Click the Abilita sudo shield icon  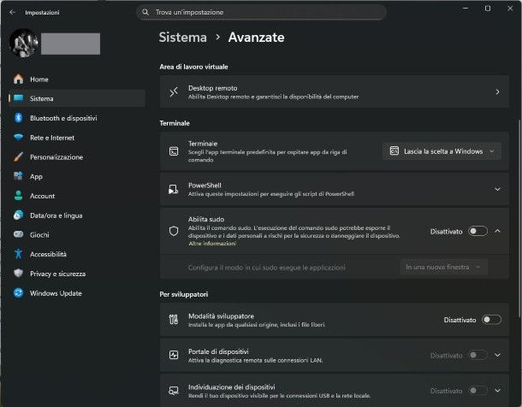click(174, 231)
